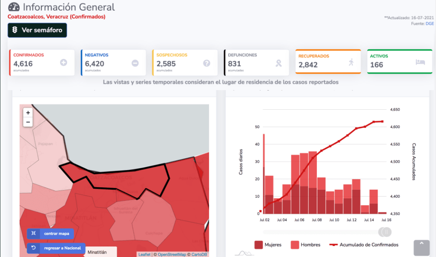Click the walking person icon in Recuperados
Screen dimensions: 436x257
[x=351, y=63]
